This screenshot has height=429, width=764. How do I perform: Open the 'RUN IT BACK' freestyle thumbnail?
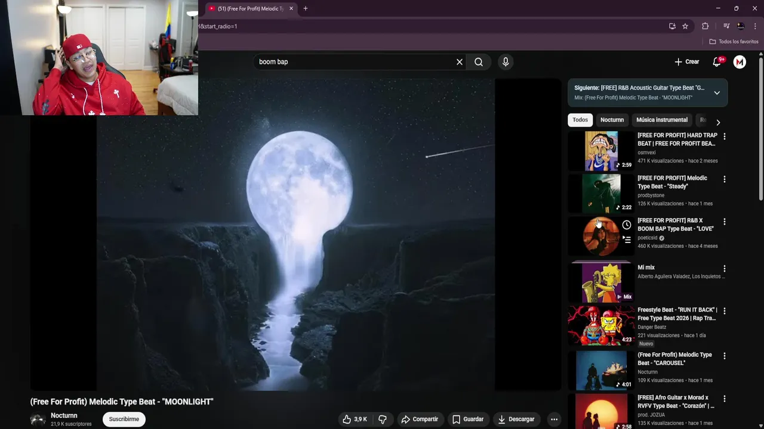[601, 325]
